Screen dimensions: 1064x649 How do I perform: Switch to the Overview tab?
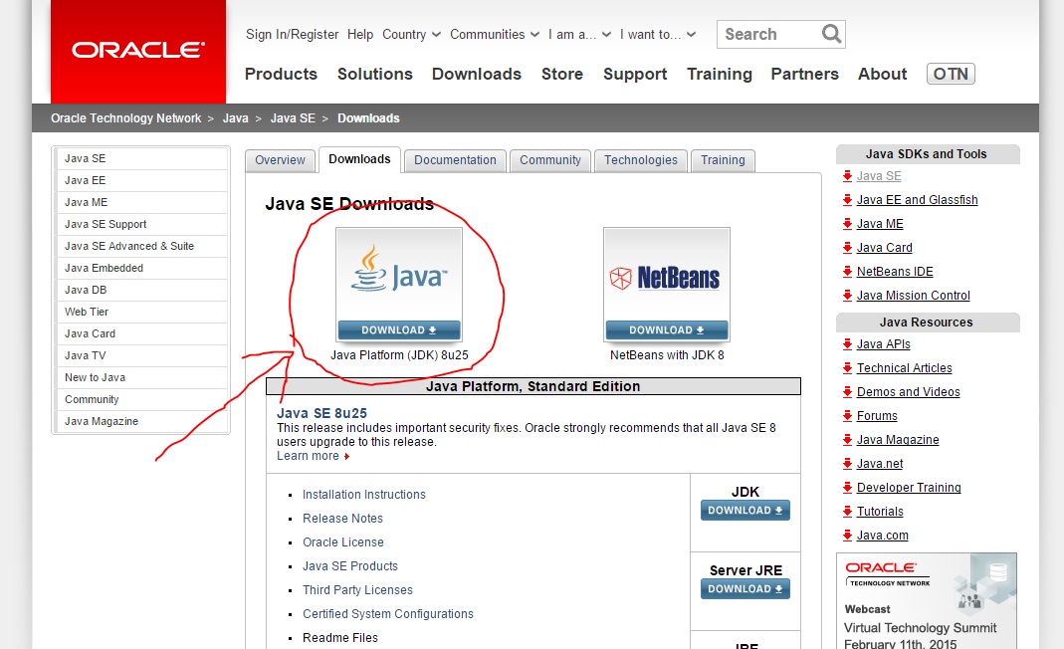281,160
